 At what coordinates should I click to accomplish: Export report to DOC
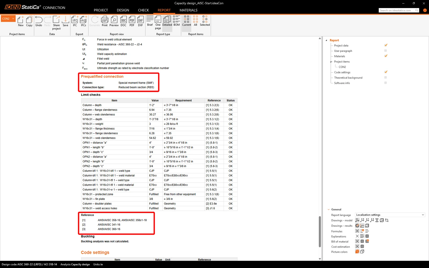pos(123,21)
